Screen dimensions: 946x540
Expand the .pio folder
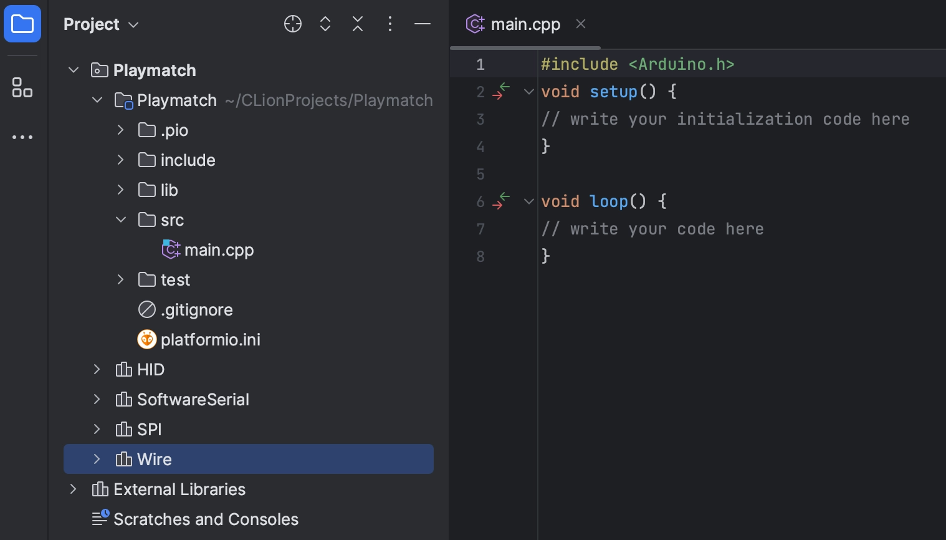tap(121, 130)
